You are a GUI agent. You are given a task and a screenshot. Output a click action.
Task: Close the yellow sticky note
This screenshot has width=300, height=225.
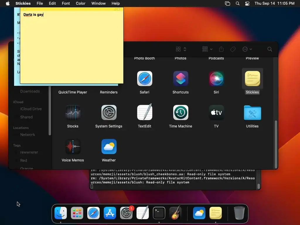[x=25, y=9]
